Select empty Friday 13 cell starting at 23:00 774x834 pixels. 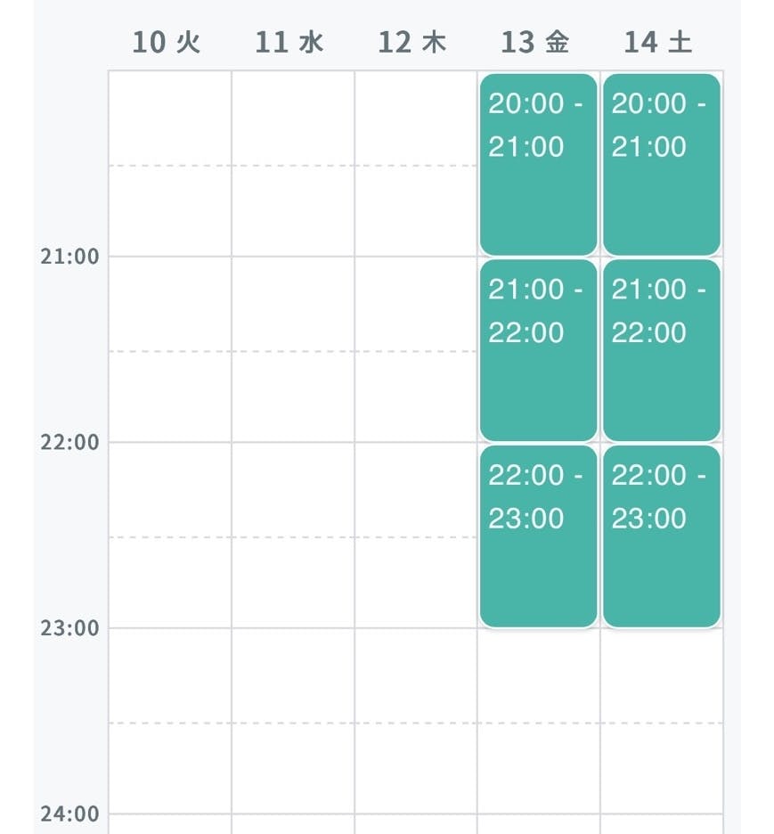[538, 720]
